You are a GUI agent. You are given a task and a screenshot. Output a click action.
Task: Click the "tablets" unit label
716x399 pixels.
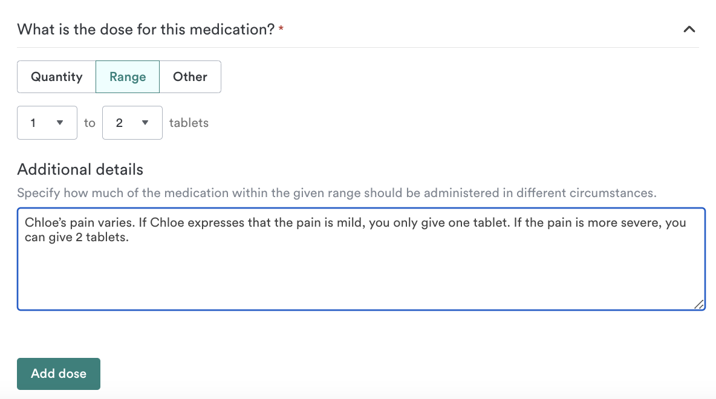pos(189,123)
